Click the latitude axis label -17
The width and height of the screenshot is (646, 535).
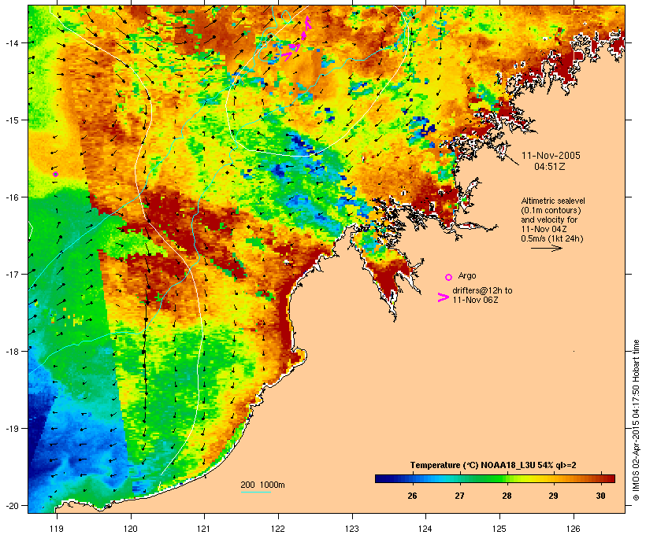click(x=11, y=274)
